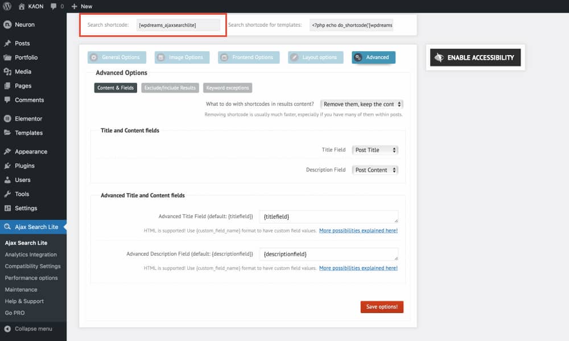Click the accessibility person icon on Enable Accessibility
The width and height of the screenshot is (569, 341).
click(x=439, y=57)
